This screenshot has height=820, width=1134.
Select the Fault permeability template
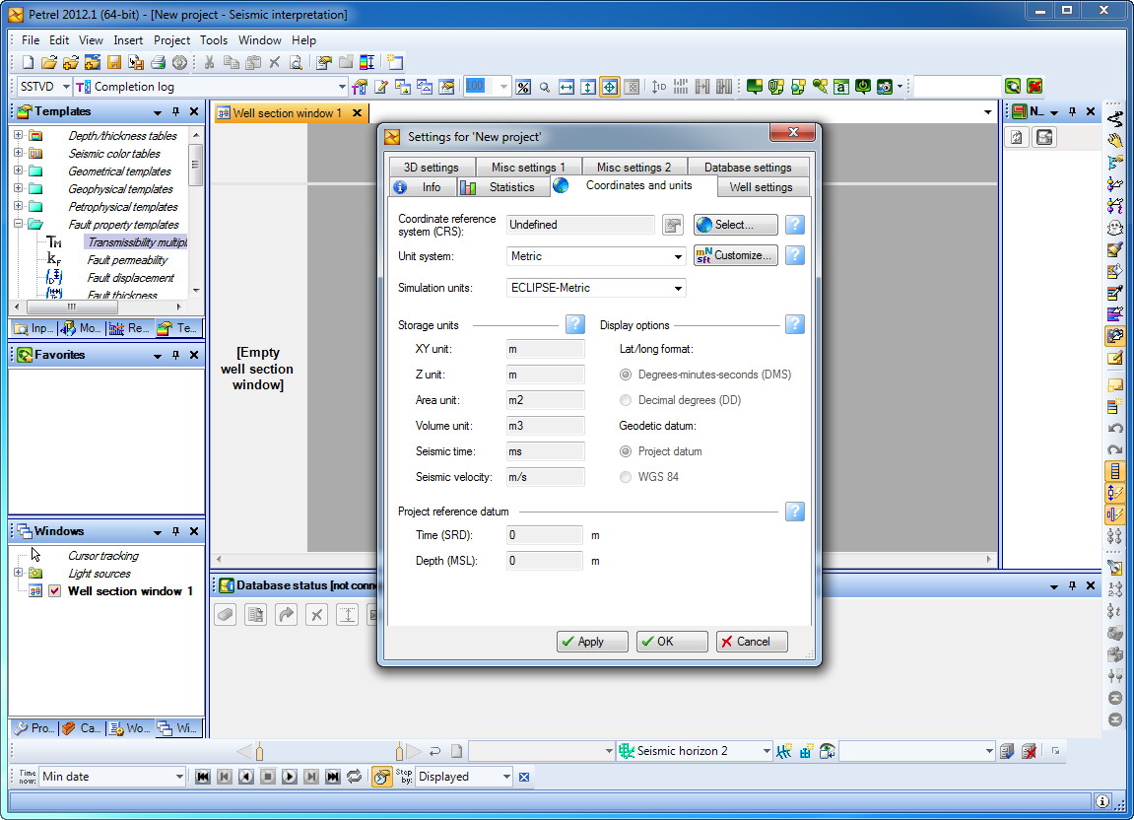tap(127, 260)
